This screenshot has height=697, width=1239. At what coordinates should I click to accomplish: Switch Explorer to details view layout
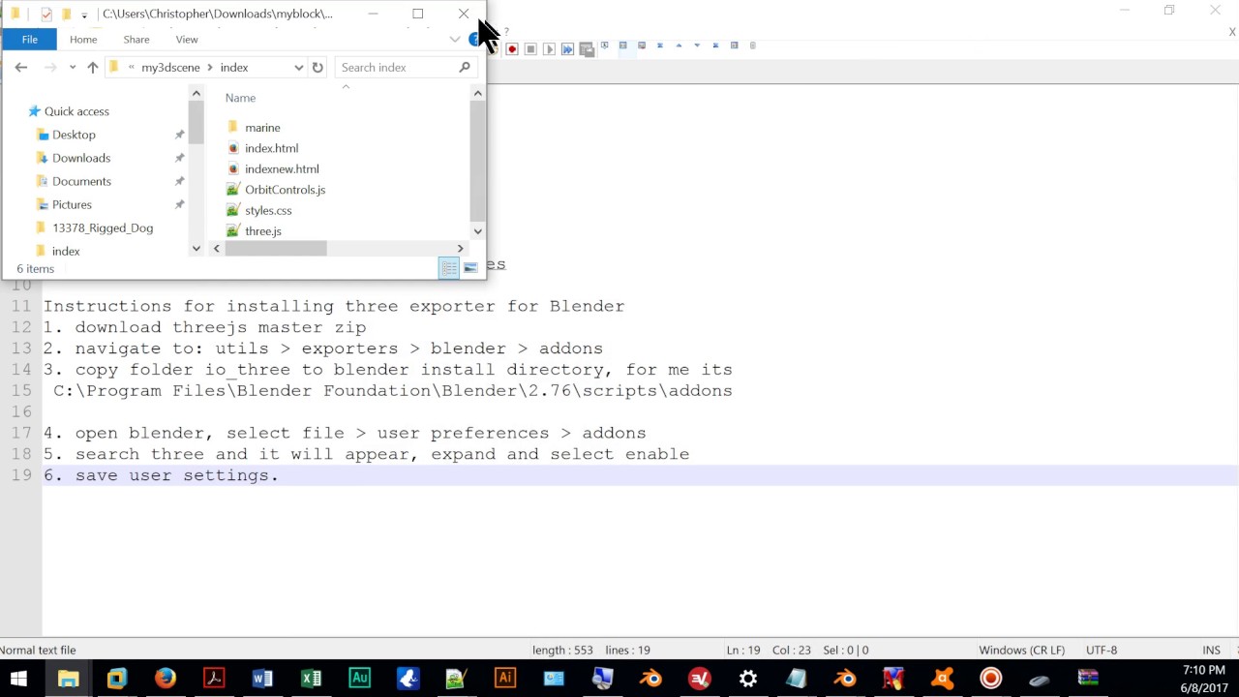coord(448,268)
